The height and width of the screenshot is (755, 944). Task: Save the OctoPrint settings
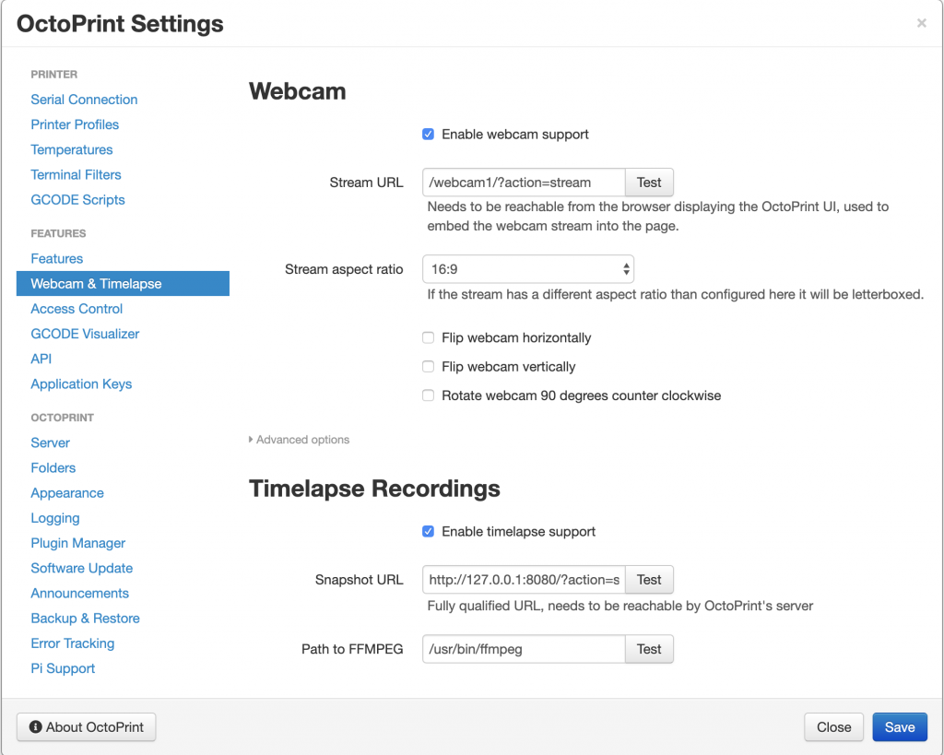coord(899,727)
